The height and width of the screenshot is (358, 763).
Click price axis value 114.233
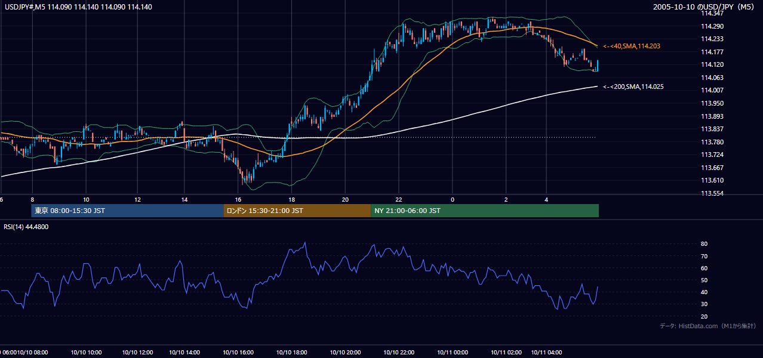[713, 39]
